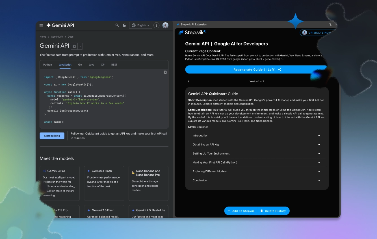Open the Gemini 2.5 Flash model card
The height and width of the screenshot is (239, 377).
(x=104, y=212)
